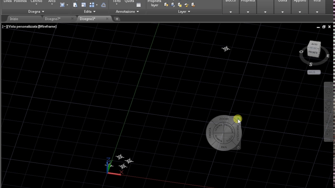Open the Vista personalizzata view menu

tap(23, 26)
